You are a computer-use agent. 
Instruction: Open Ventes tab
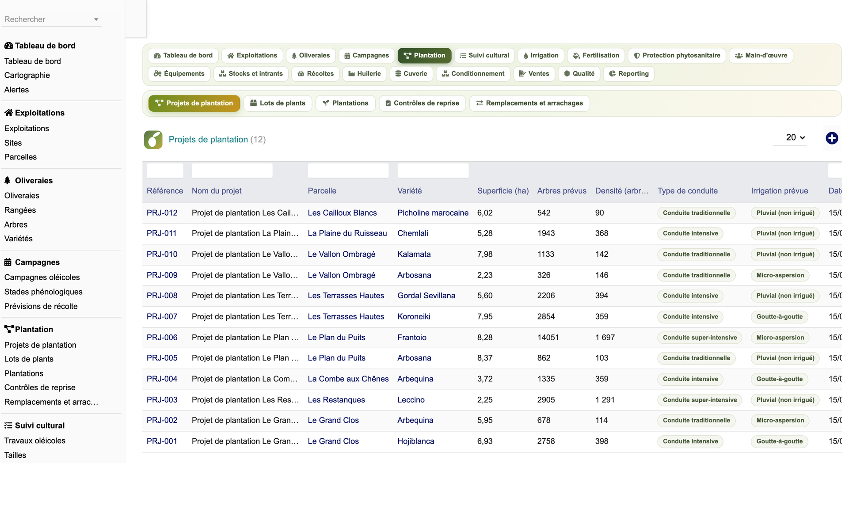(534, 74)
